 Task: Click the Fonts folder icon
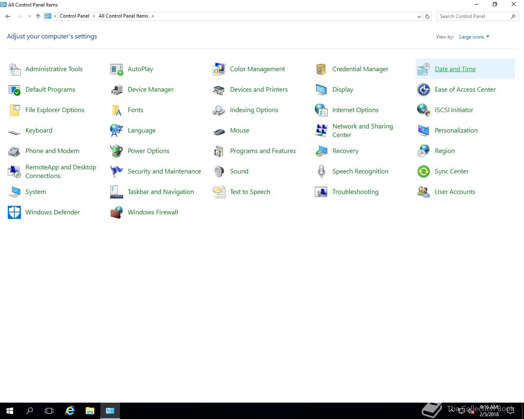tap(117, 110)
